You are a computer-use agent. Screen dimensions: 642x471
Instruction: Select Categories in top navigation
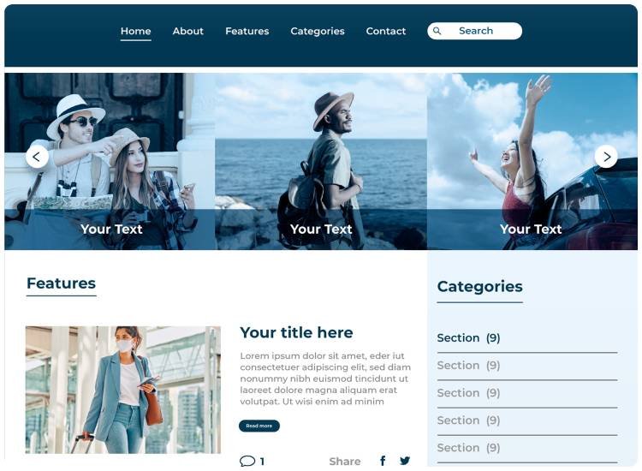[x=318, y=31]
